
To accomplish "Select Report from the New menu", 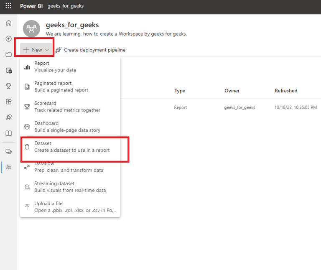I will click(x=70, y=66).
